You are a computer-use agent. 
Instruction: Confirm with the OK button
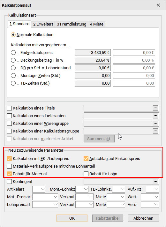[72, 218]
